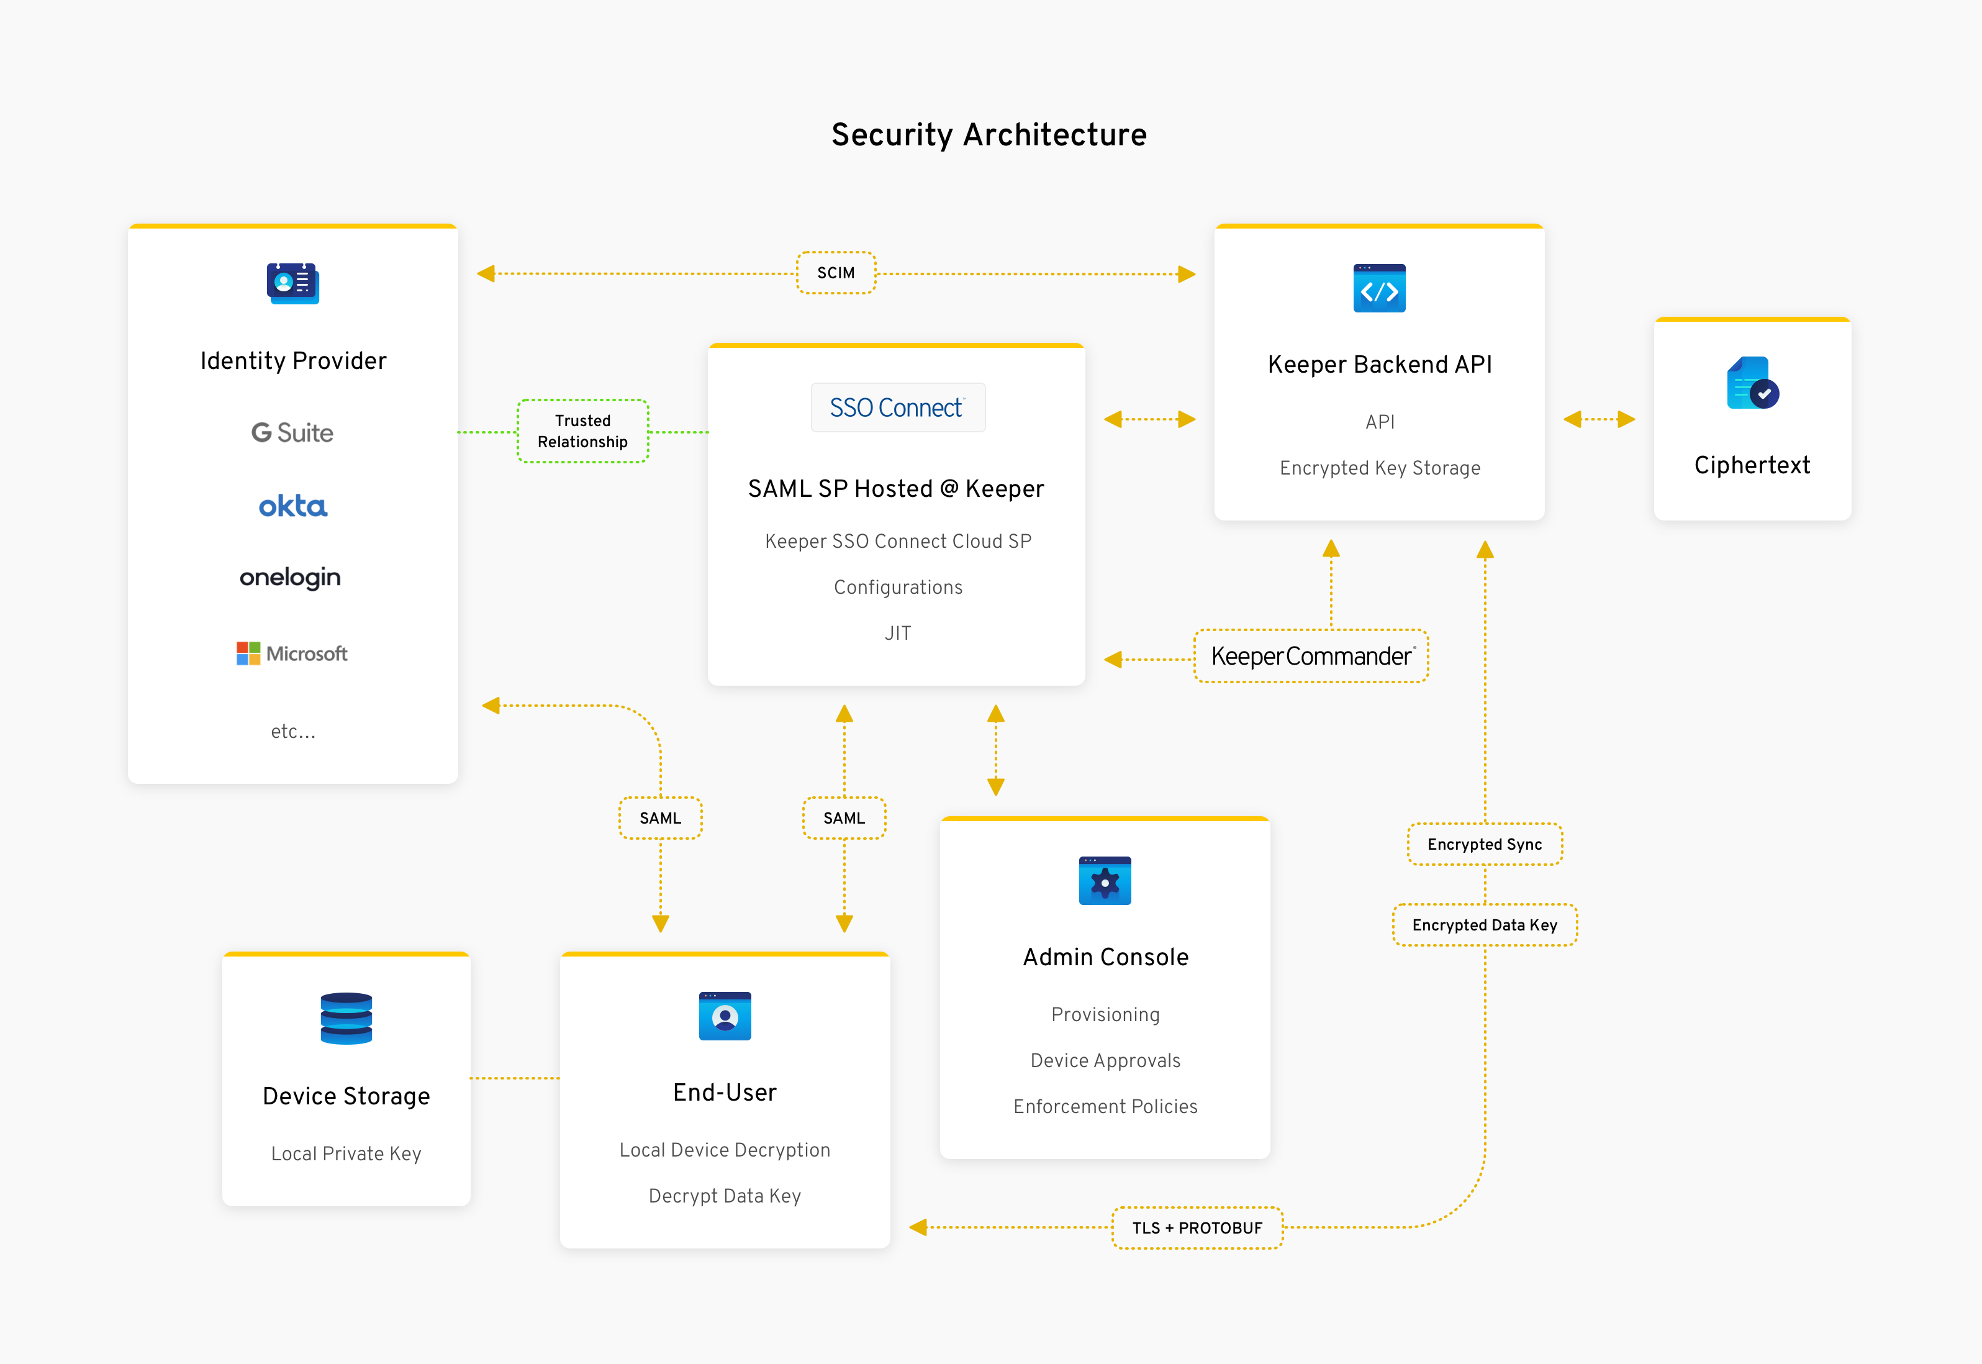Click the Encrypted Key Storage text
The image size is (1982, 1364).
(1380, 468)
